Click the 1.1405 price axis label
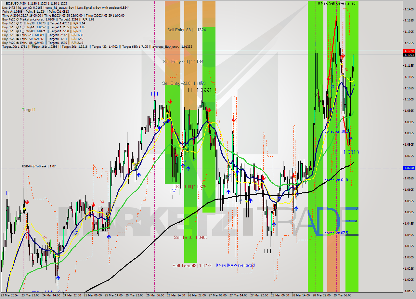Viewport: 416px width, 299px height. click(409, 9)
